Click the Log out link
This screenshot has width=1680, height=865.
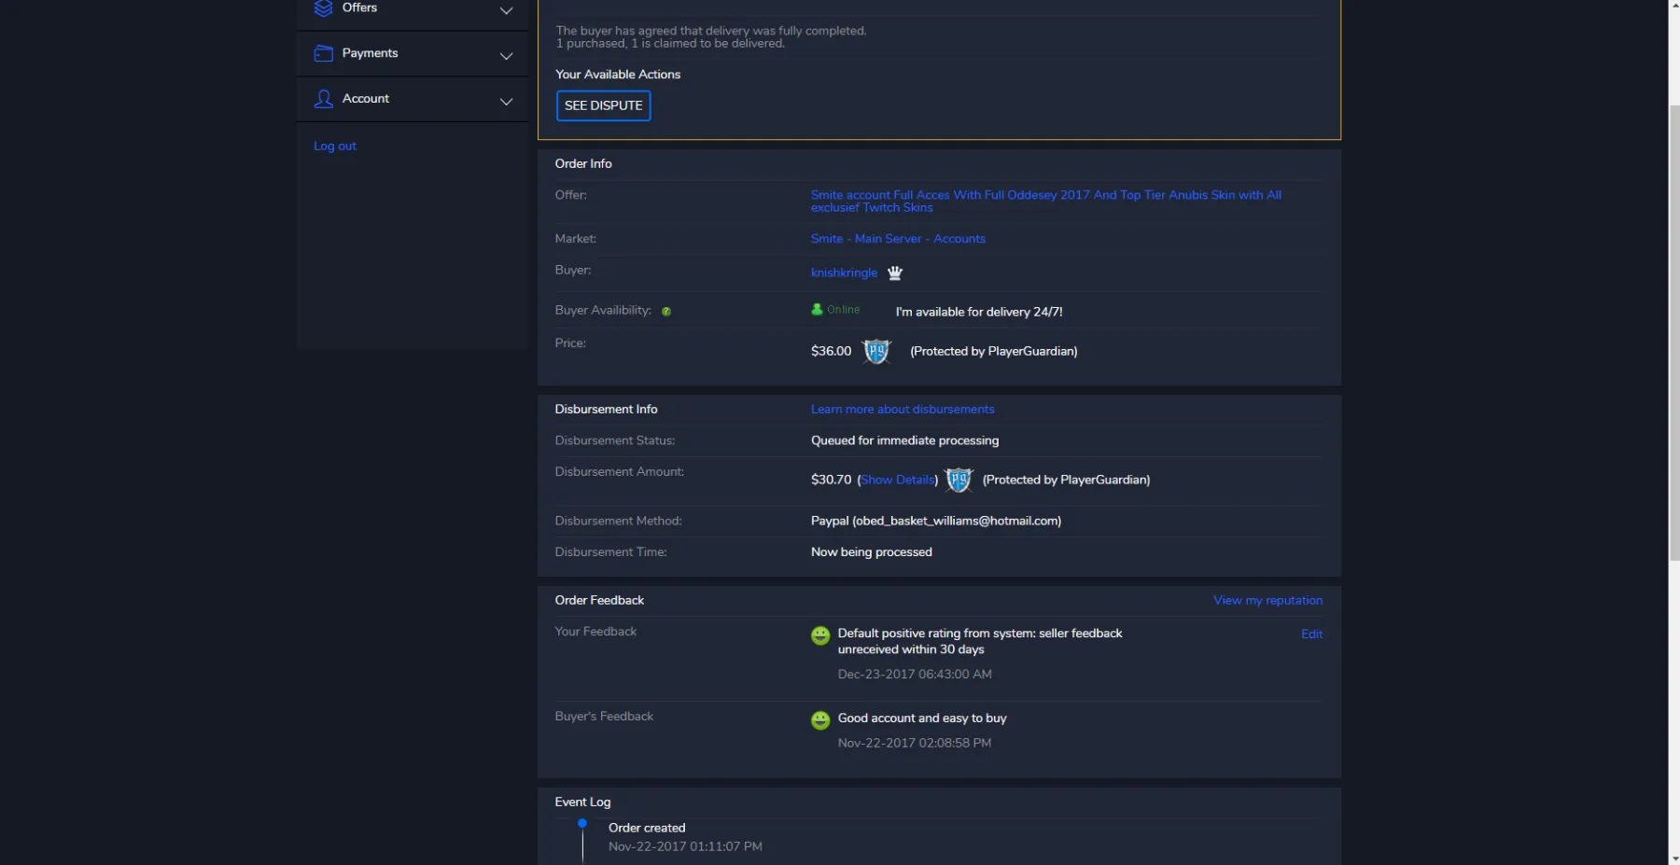click(335, 146)
